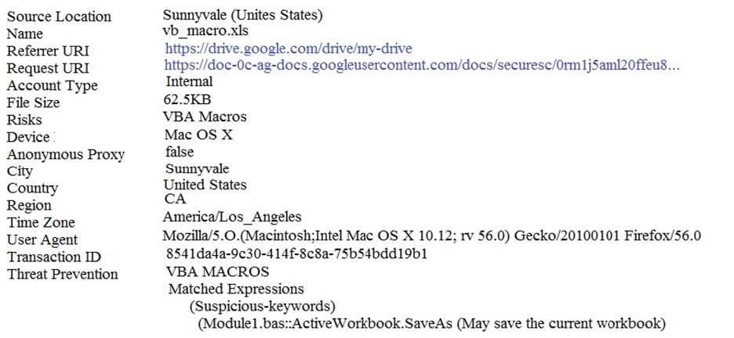Click the Country value United States
The width and height of the screenshot is (734, 338).
point(205,185)
